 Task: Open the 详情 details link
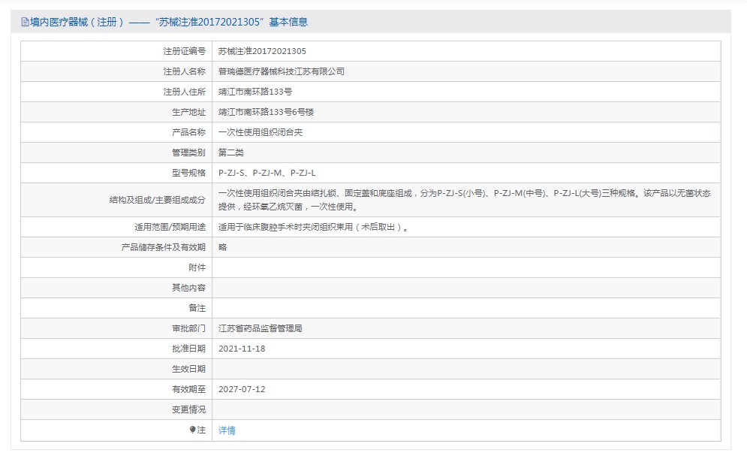[227, 430]
